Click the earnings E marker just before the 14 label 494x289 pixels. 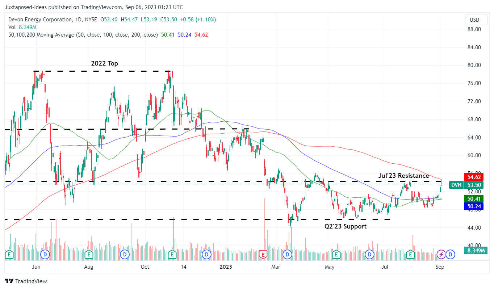[x=172, y=255]
